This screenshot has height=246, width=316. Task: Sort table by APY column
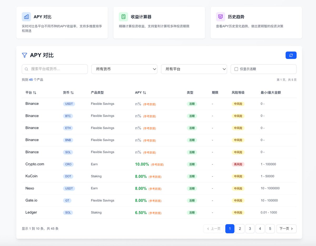pos(140,93)
